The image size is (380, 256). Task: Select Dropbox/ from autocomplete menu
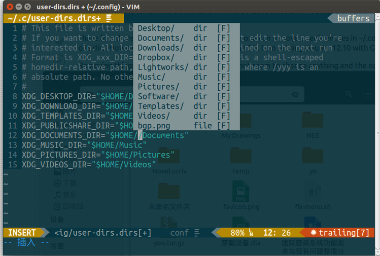coord(156,57)
